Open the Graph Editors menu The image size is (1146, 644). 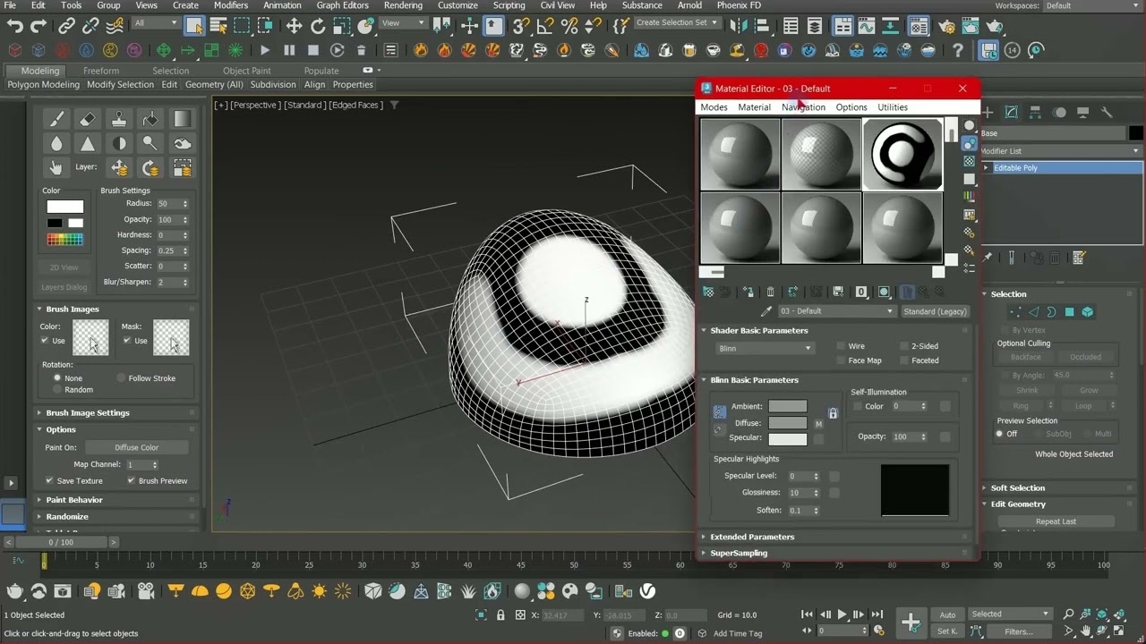point(342,5)
